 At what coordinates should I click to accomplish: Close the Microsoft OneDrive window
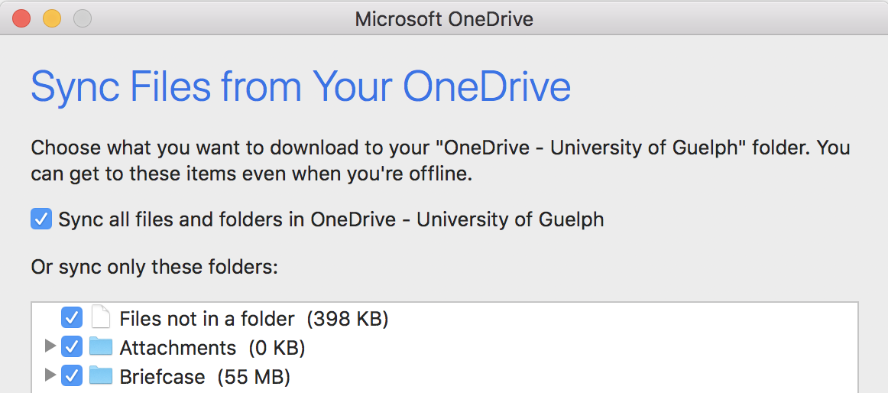(x=21, y=18)
